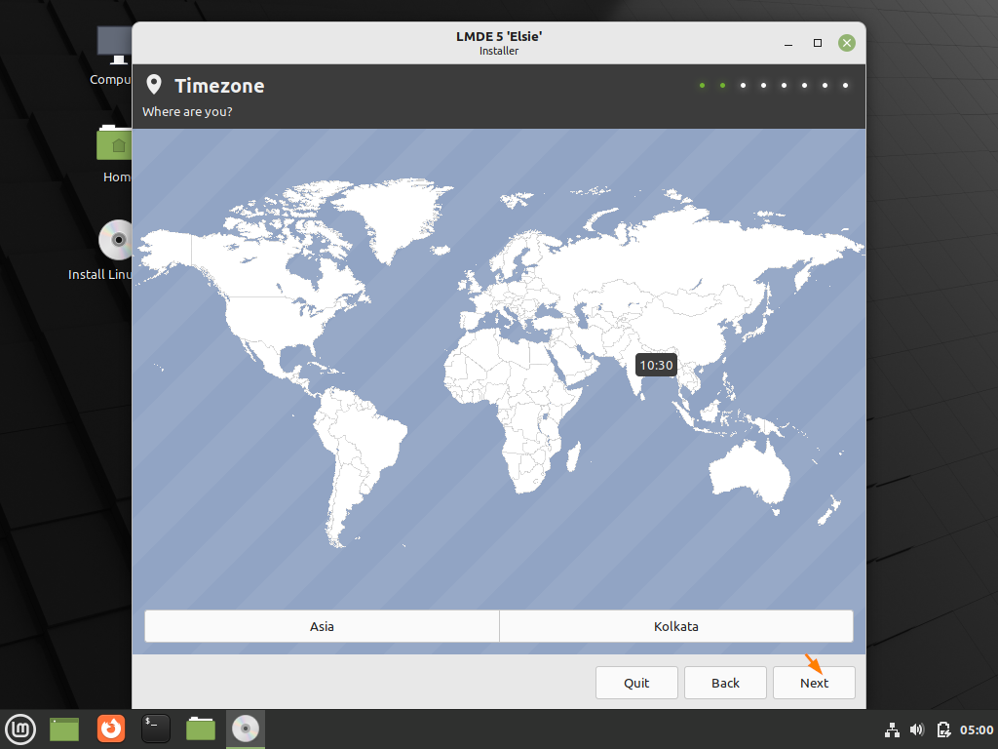Open the Linux Mint start menu
998x749 pixels.
[x=20, y=729]
